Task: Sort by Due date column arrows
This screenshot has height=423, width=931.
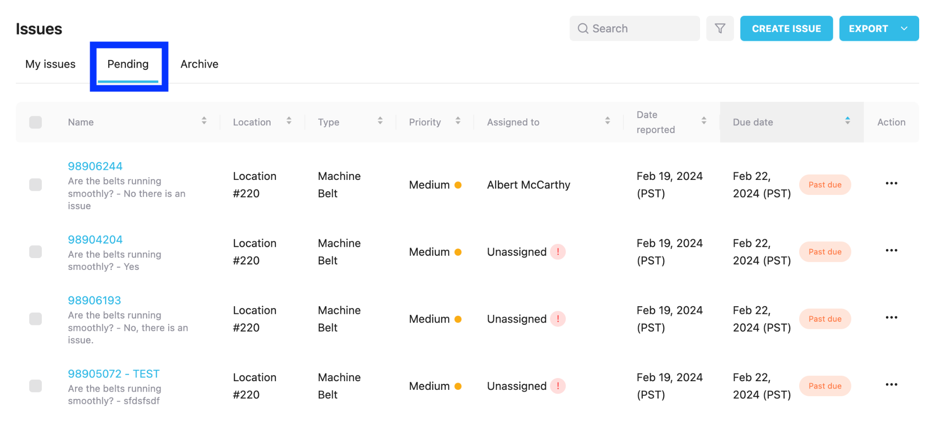Action: click(847, 121)
